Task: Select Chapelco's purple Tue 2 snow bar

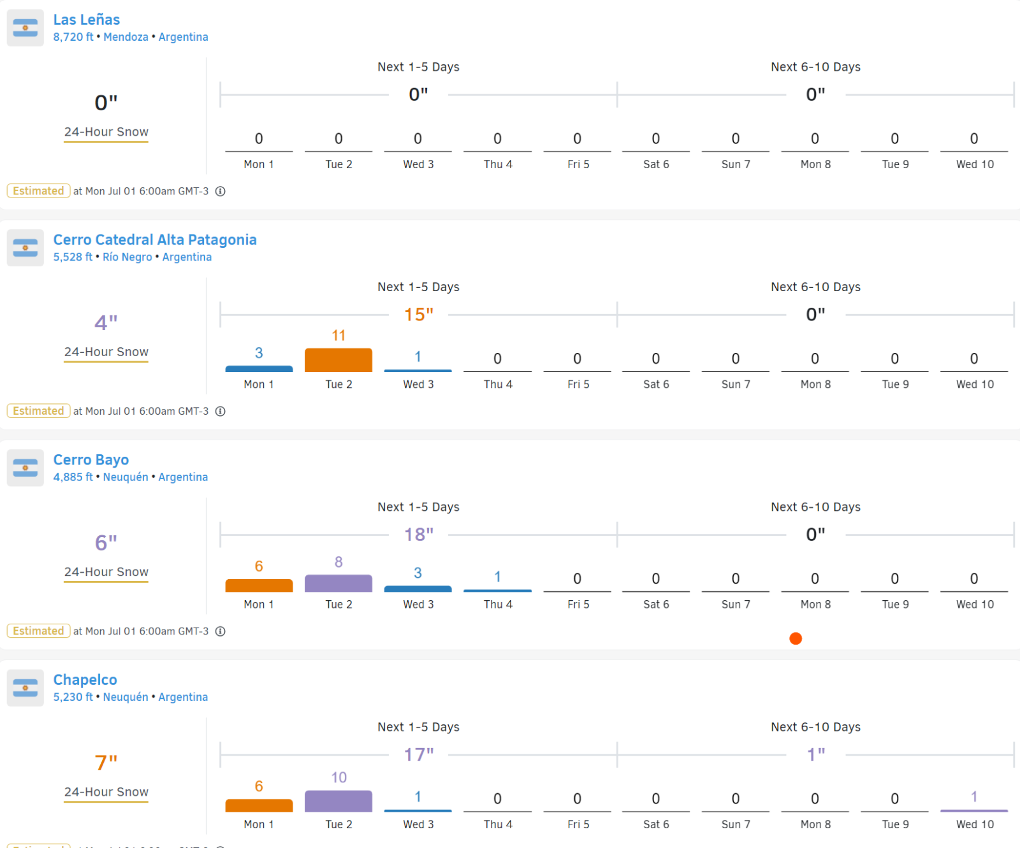Action: tap(339, 801)
